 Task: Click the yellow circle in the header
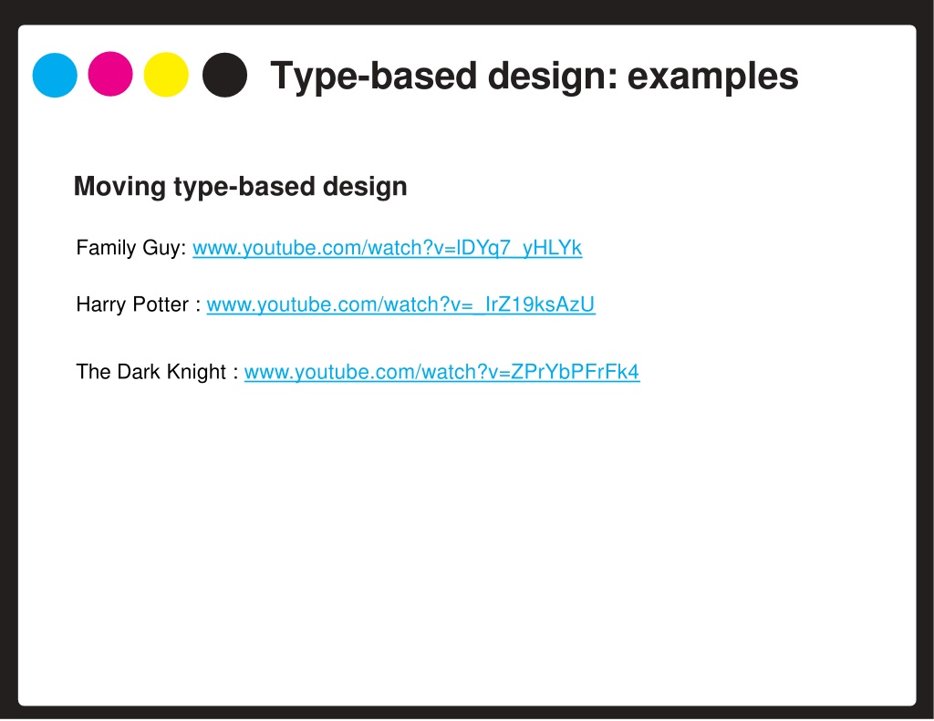[166, 75]
